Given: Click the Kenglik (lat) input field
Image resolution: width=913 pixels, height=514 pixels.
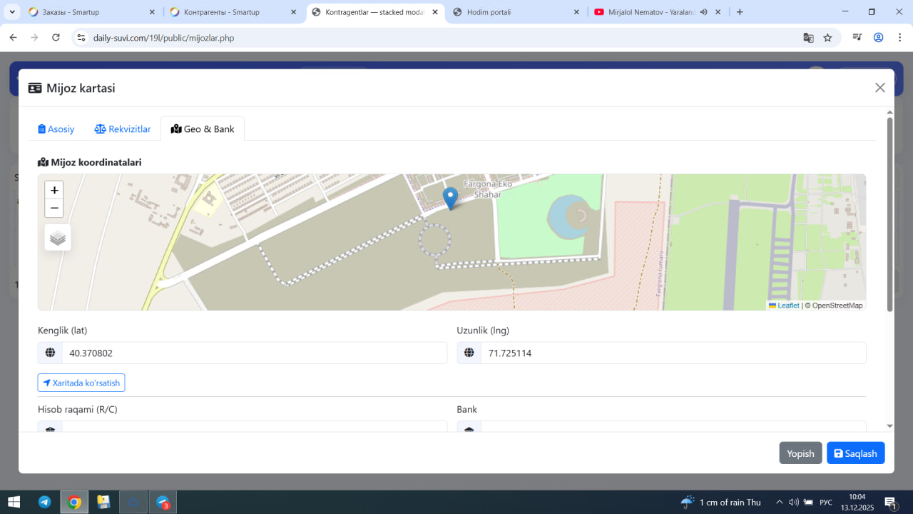Looking at the screenshot, I should point(254,353).
